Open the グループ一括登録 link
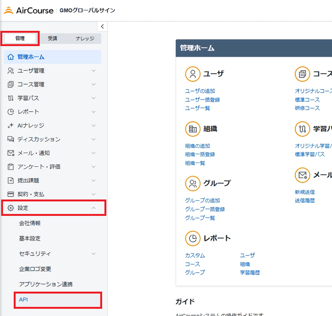332x316 pixels. 205,209
